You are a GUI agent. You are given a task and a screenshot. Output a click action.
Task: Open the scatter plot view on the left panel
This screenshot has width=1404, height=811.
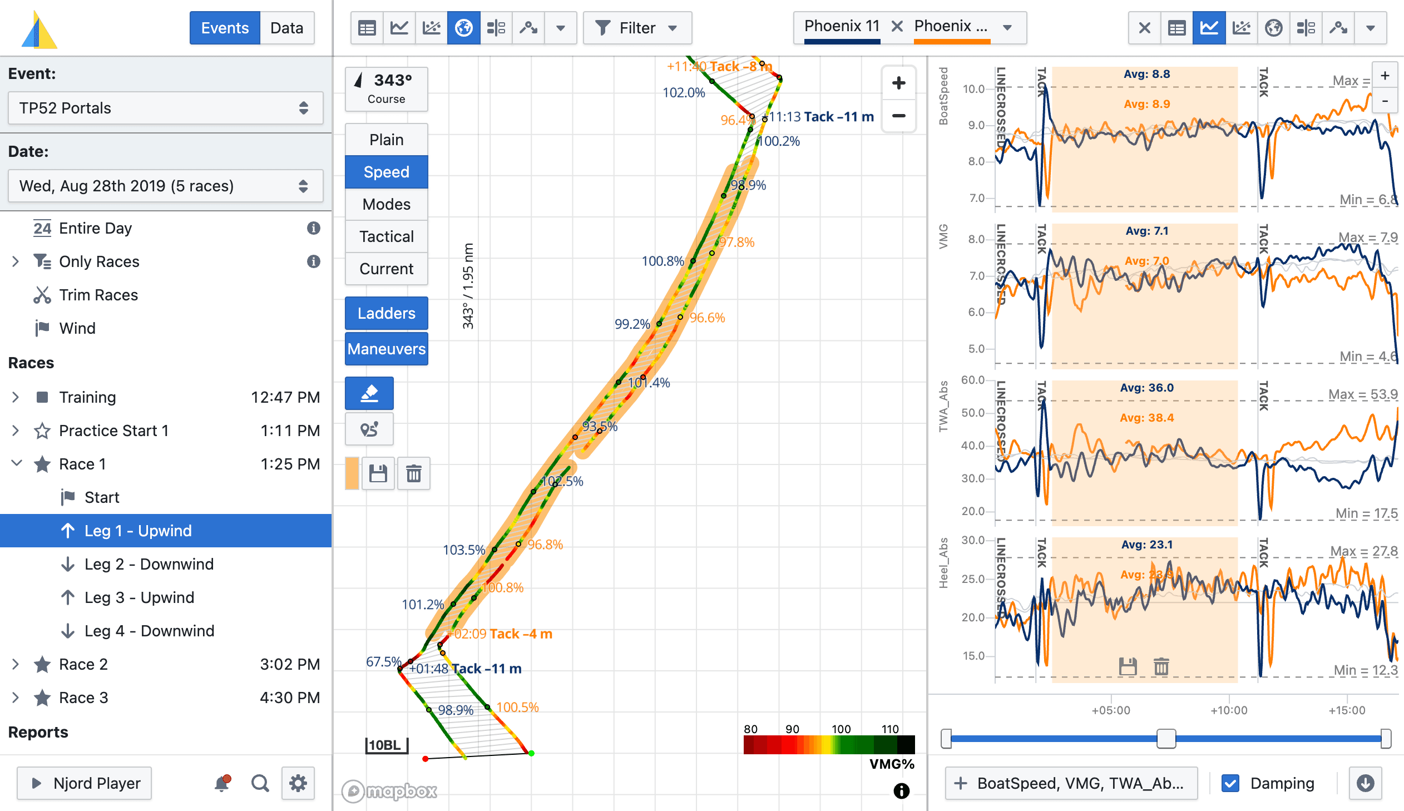tap(431, 27)
